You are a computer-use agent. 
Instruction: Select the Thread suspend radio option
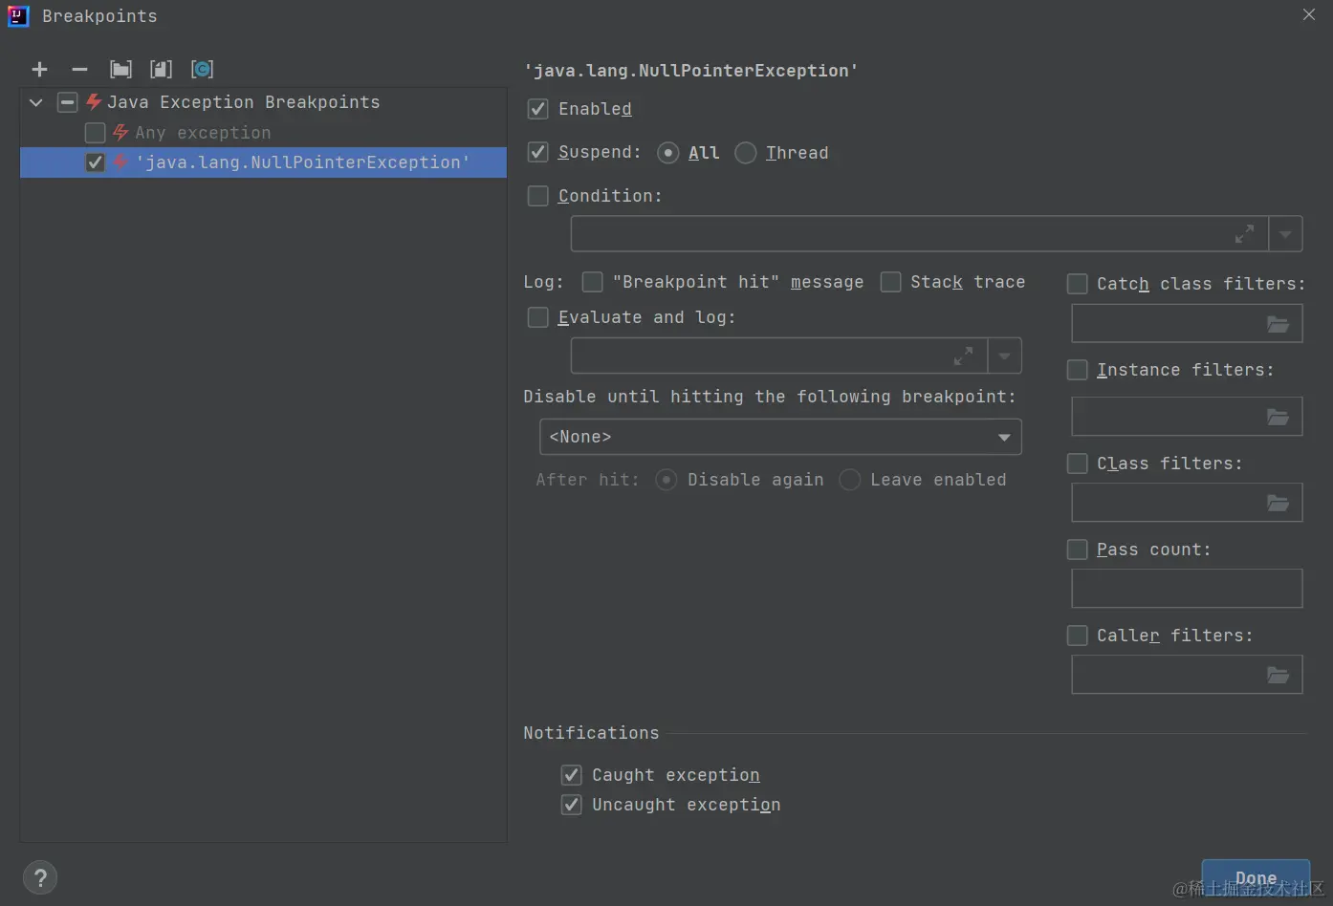pos(746,153)
